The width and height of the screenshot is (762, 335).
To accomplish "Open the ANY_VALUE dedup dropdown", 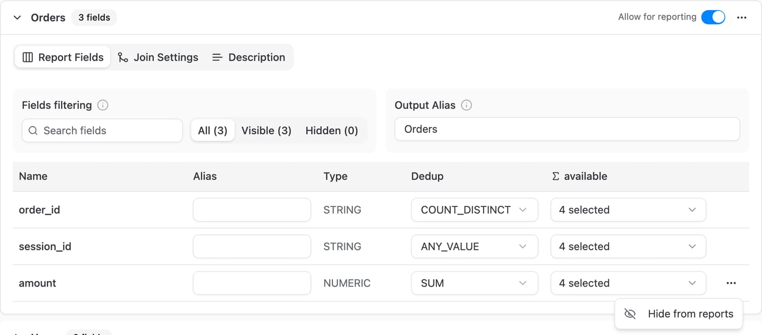I will tap(475, 247).
